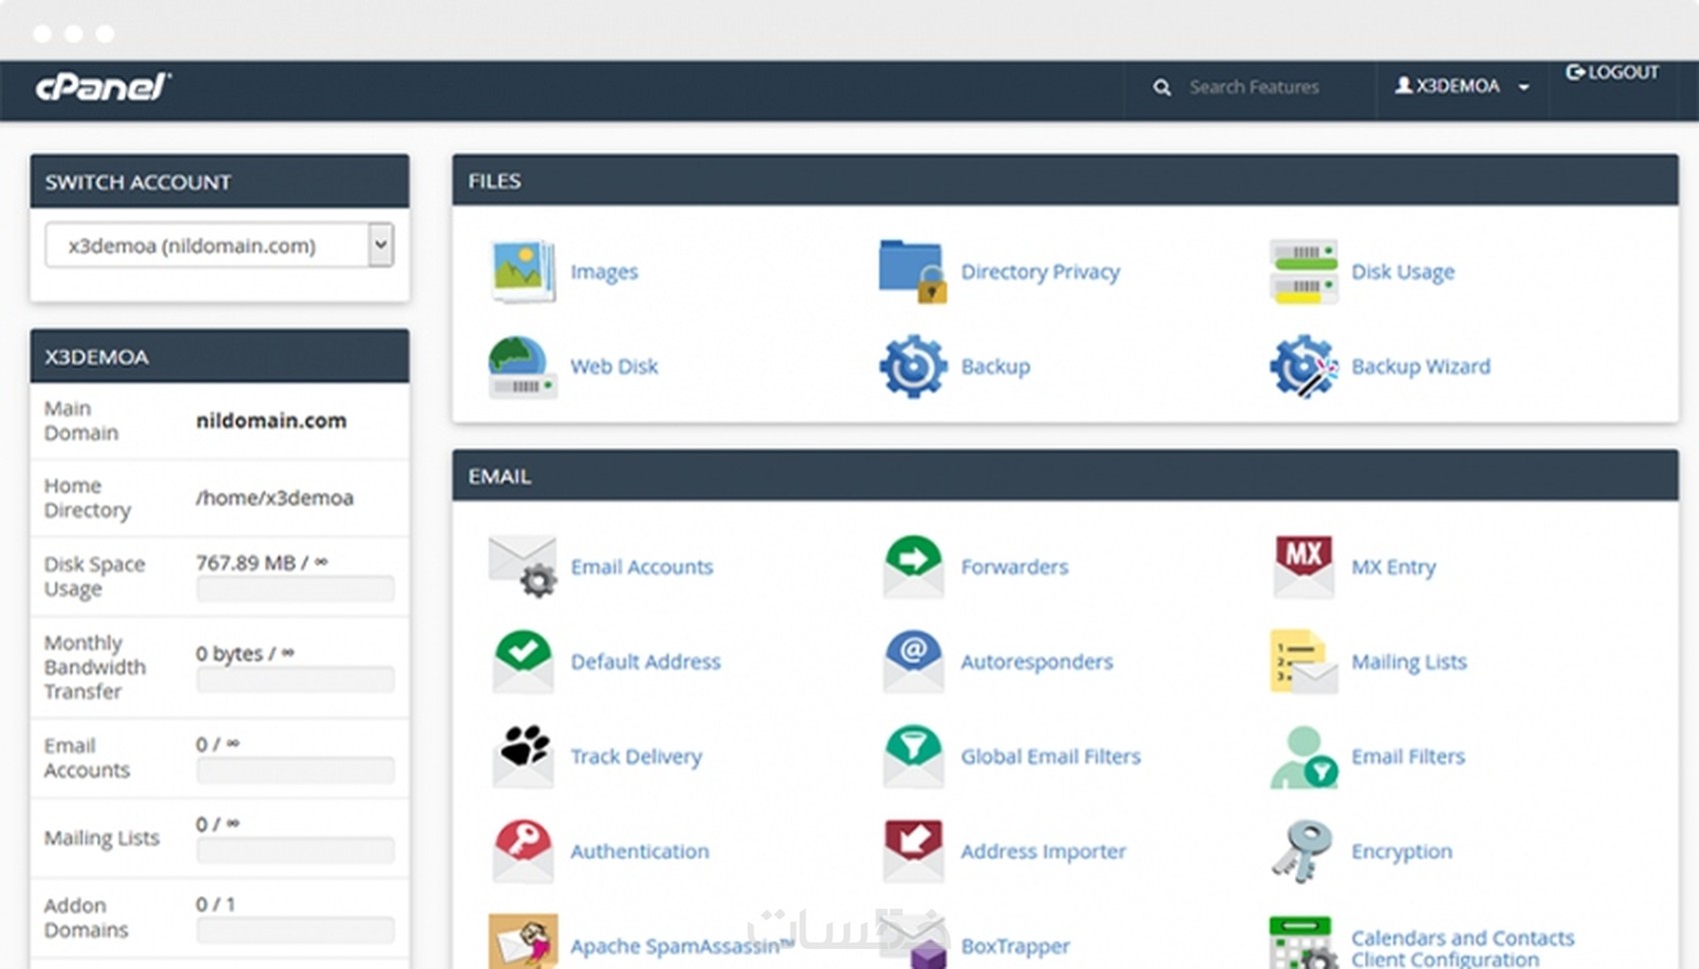Open the Email Filters link
1699x969 pixels.
[1408, 756]
